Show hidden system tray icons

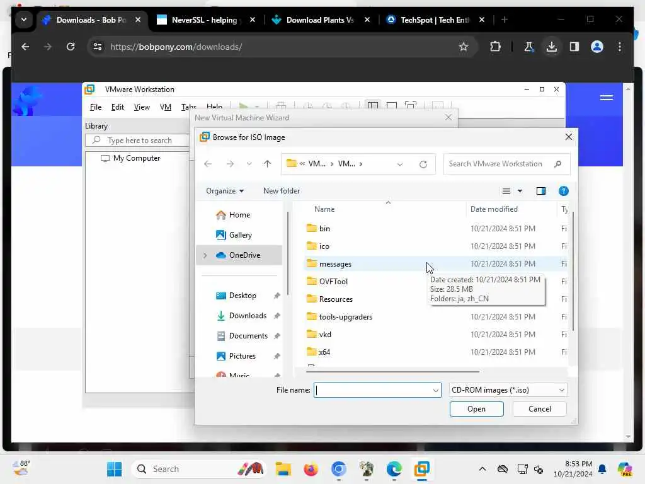pyautogui.click(x=482, y=469)
